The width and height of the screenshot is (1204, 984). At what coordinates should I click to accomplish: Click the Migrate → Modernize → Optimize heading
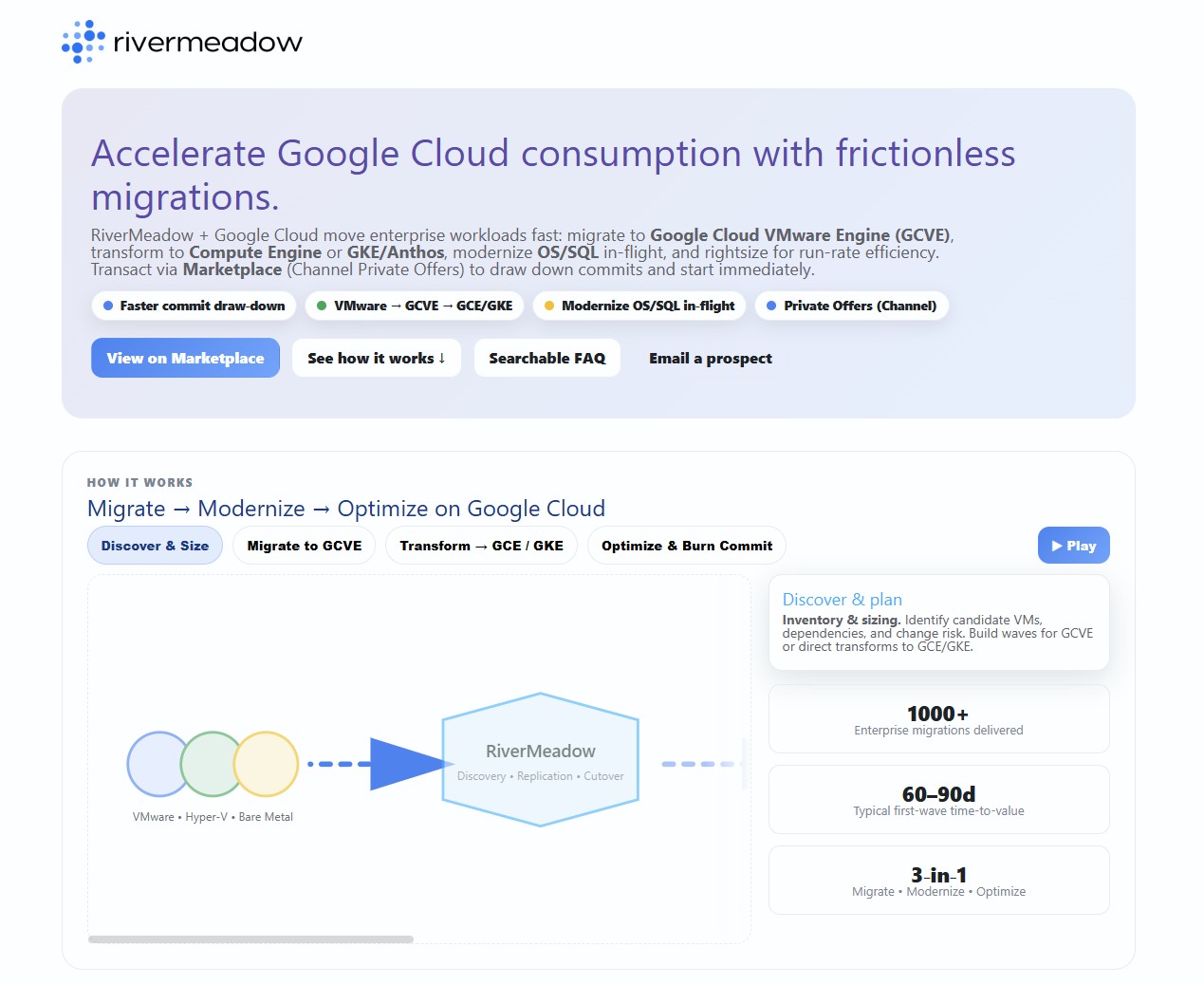point(346,509)
